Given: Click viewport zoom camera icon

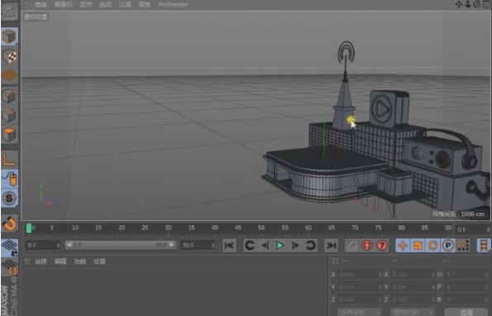Looking at the screenshot, I should point(467,4).
